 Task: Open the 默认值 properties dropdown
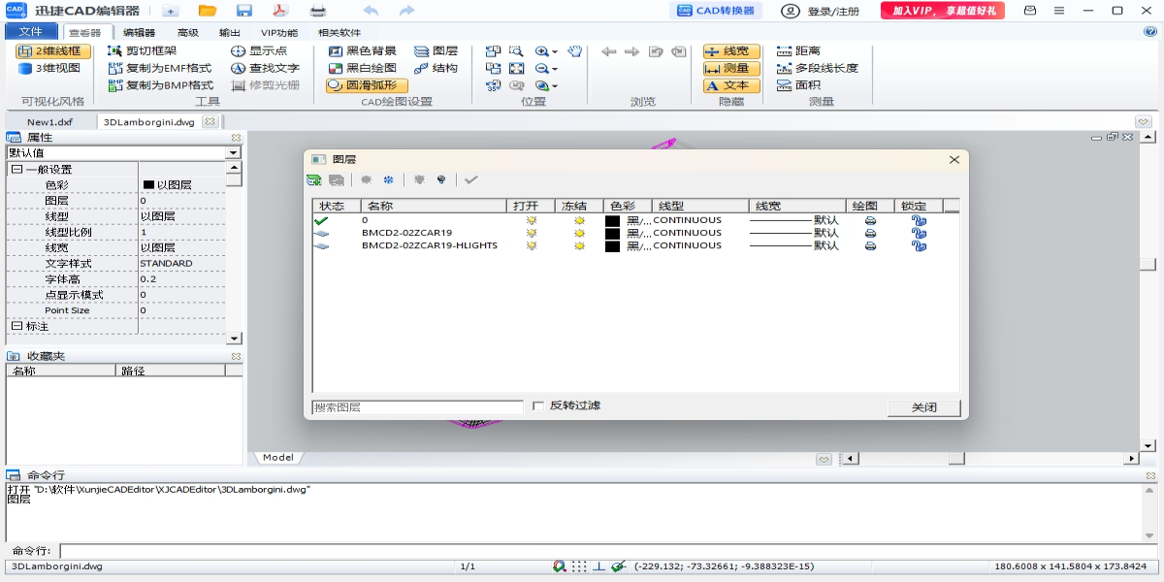[x=233, y=152]
